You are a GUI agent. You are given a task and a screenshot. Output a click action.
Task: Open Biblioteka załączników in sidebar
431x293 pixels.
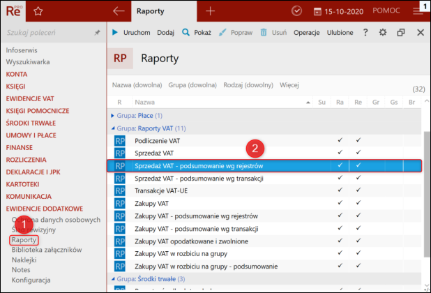47,250
